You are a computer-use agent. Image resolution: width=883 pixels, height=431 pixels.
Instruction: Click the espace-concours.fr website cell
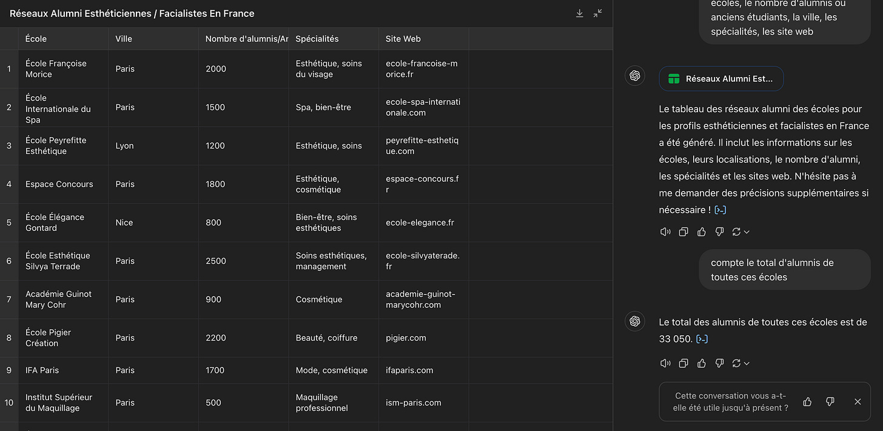pos(424,184)
